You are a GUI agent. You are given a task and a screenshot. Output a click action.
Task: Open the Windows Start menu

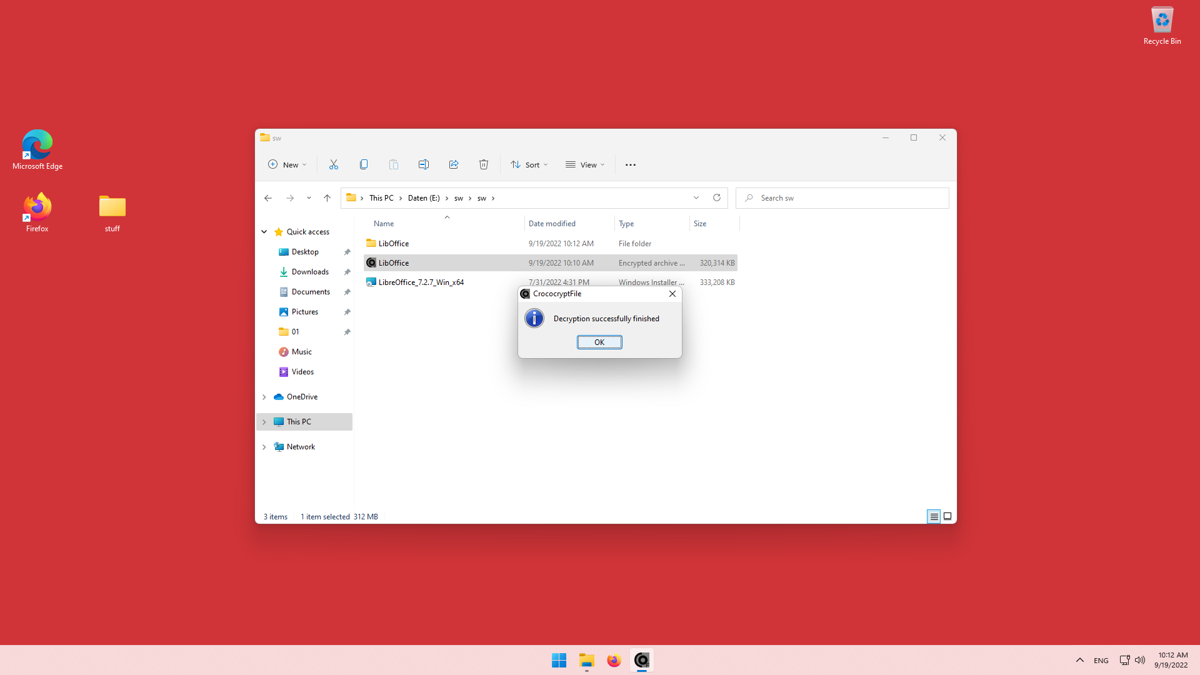[x=559, y=660]
